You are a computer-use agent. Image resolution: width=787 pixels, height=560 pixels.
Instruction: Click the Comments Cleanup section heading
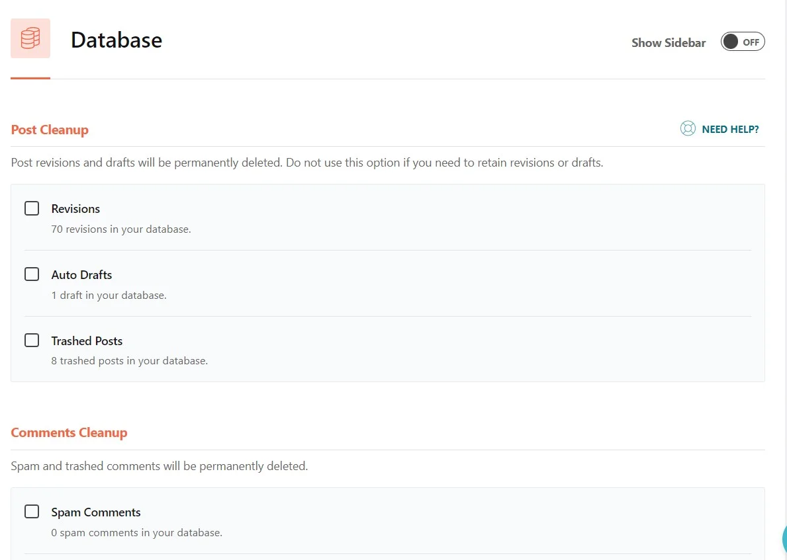[69, 432]
